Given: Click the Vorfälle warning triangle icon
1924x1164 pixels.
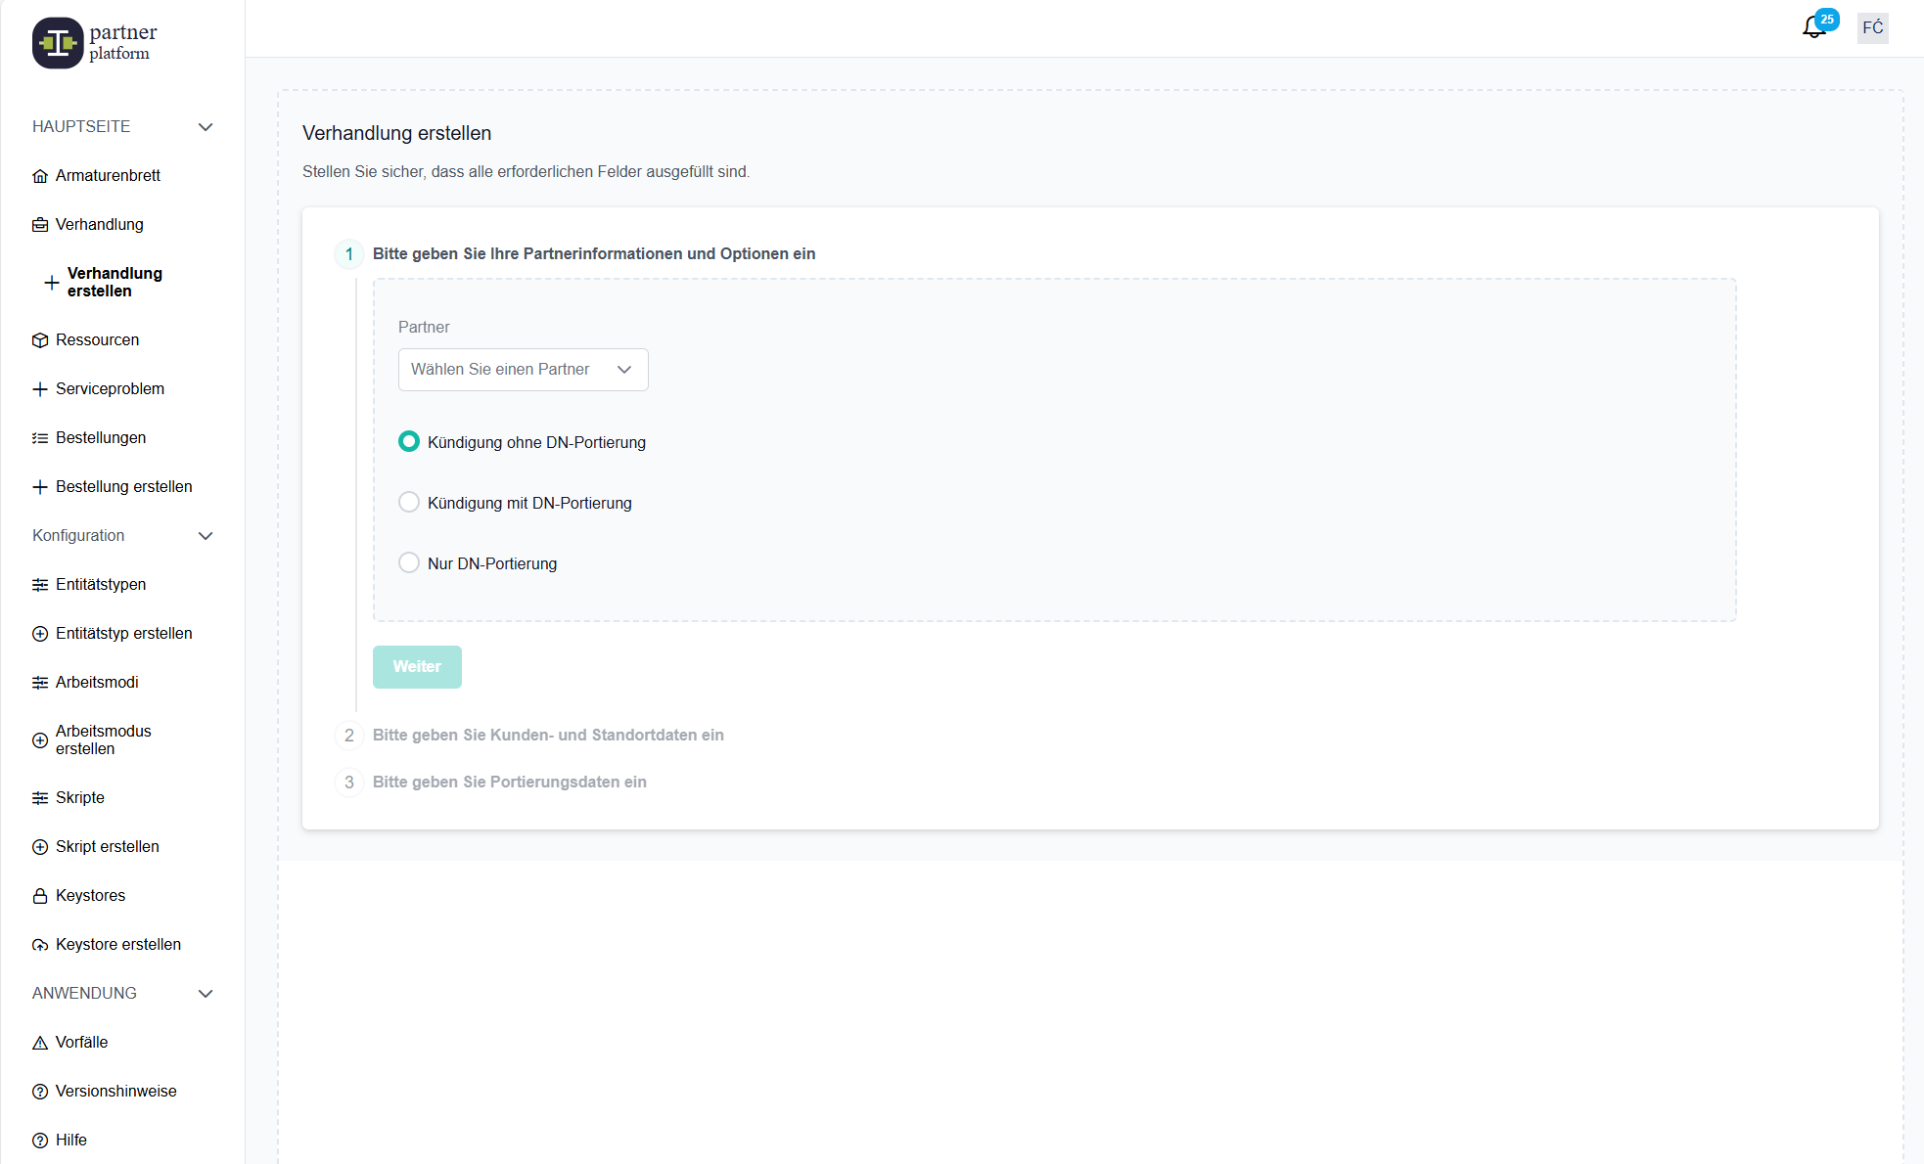Looking at the screenshot, I should pyautogui.click(x=40, y=1043).
